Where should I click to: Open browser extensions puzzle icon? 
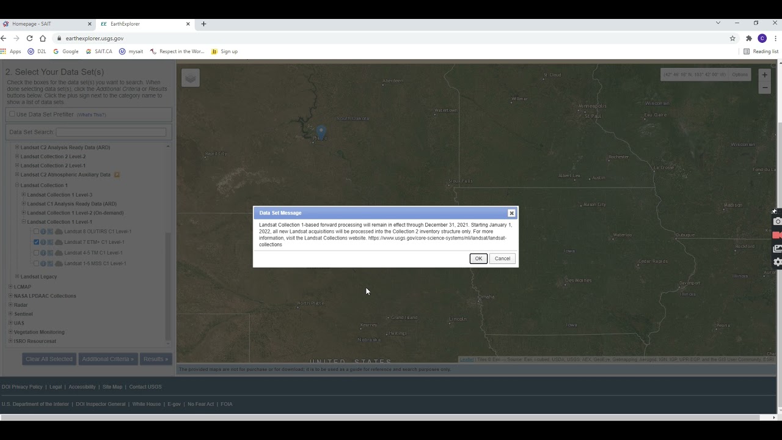click(749, 38)
